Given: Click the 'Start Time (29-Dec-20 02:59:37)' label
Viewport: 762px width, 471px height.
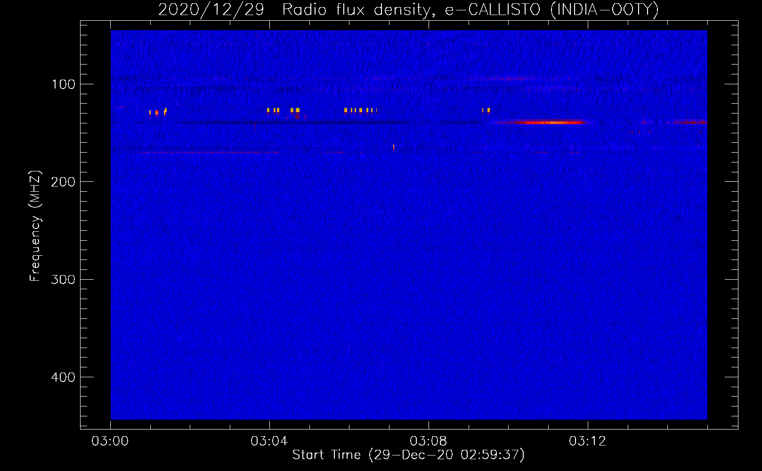Looking at the screenshot, I should pos(408,455).
